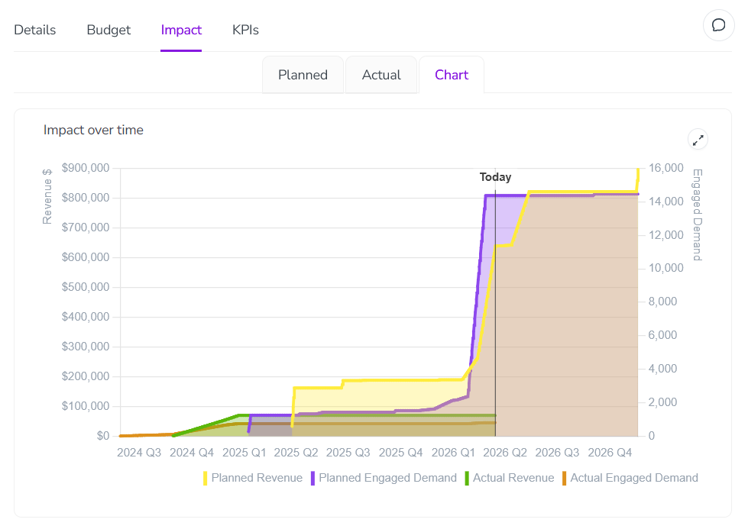This screenshot has width=748, height=529.
Task: Click the 12,000 engaged demand axis value
Action: 666,235
